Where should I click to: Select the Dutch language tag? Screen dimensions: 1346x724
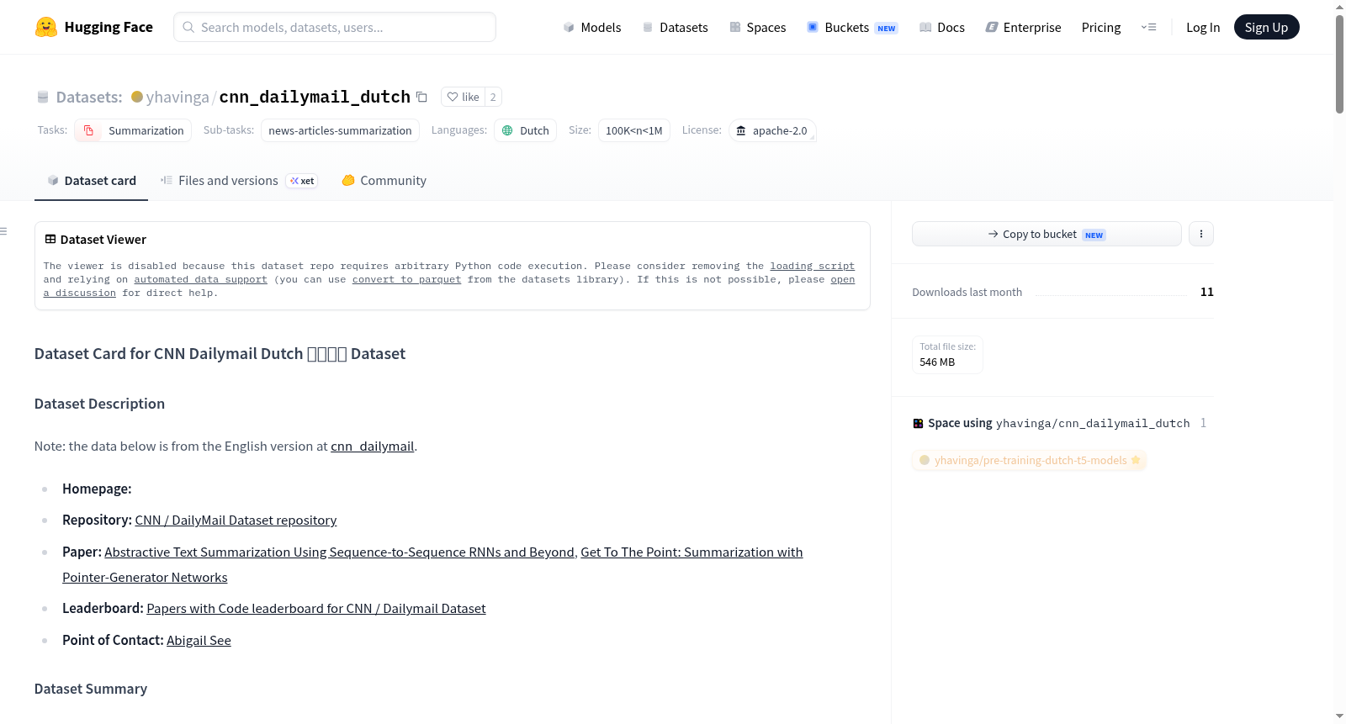(x=525, y=130)
